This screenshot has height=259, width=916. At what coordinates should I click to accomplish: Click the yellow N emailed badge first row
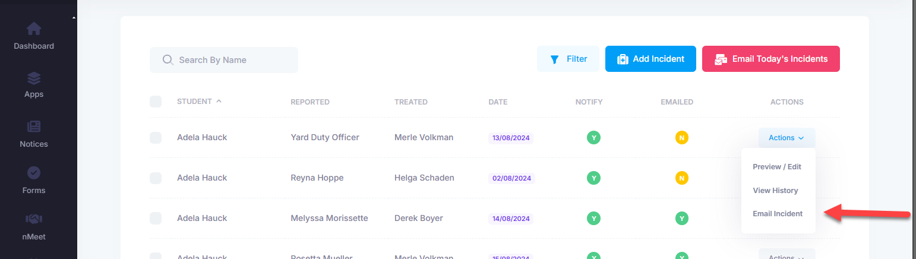[681, 138]
